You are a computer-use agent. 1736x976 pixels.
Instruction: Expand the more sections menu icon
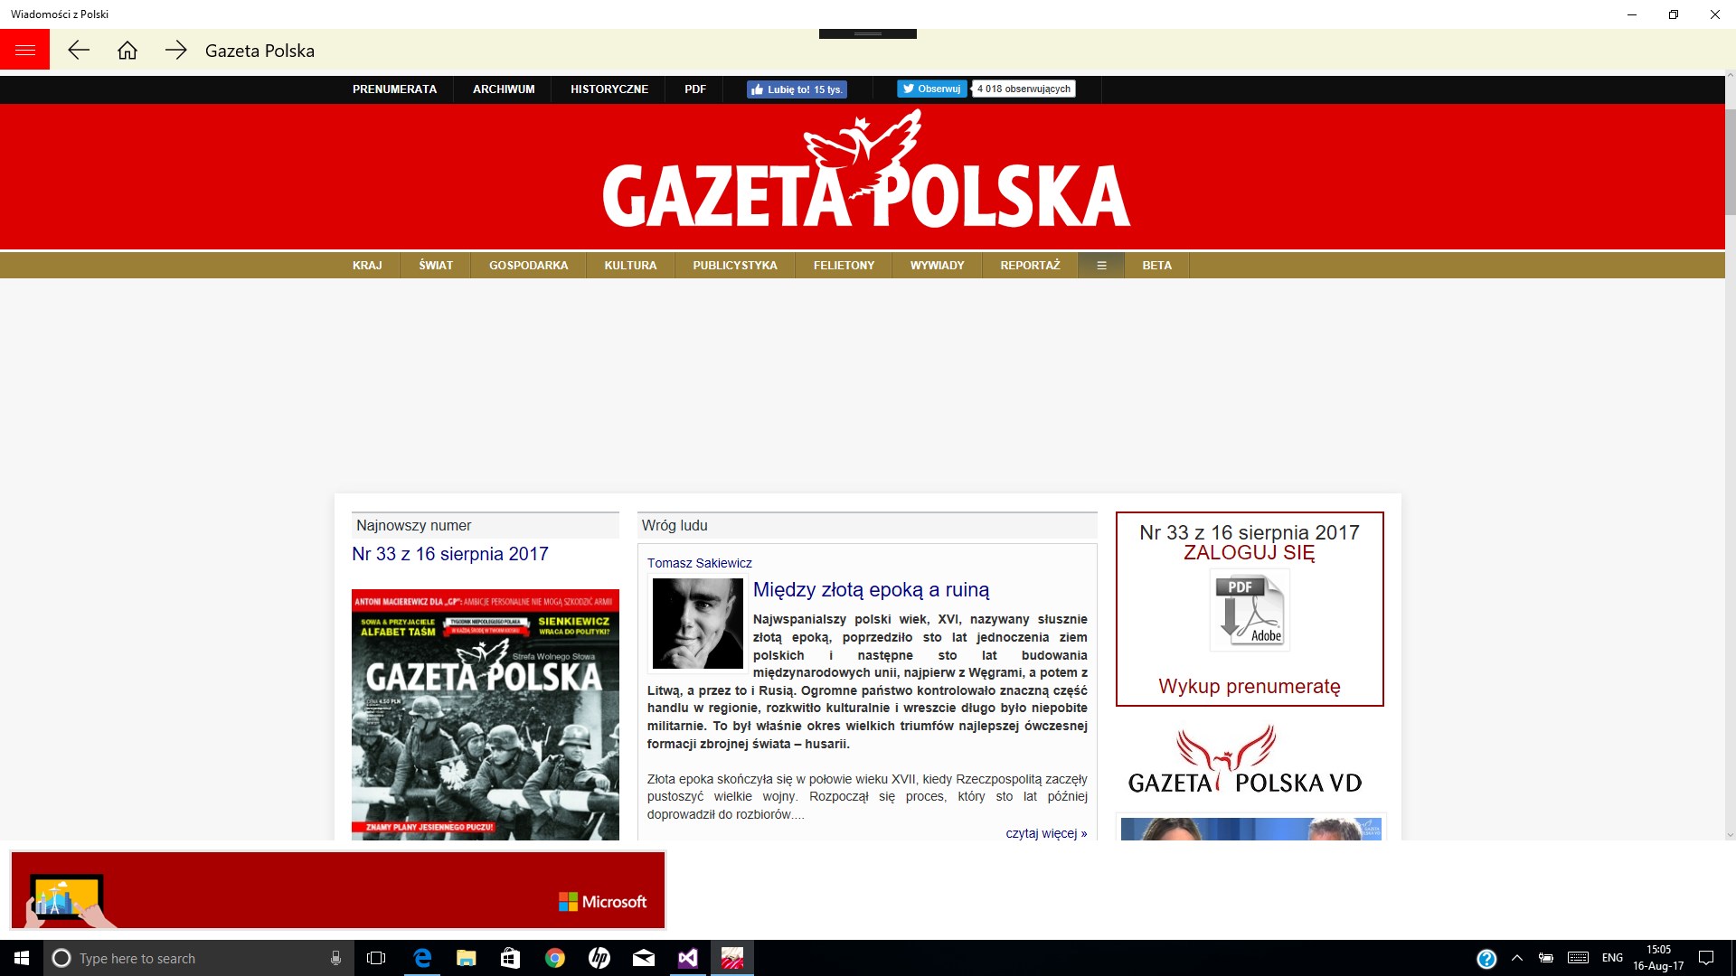point(1101,266)
